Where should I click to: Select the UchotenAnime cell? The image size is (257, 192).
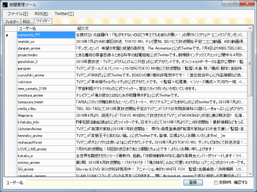pyautogui.click(x=46, y=129)
